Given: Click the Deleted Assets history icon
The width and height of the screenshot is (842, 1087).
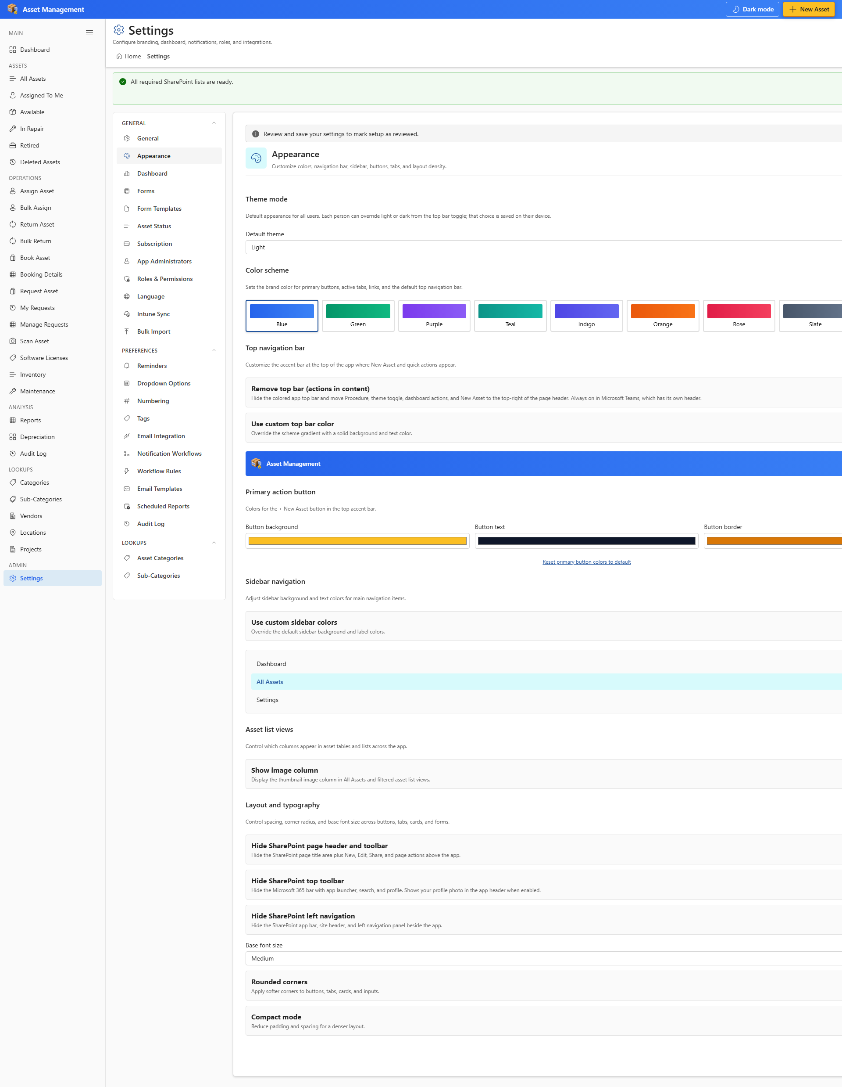Looking at the screenshot, I should (x=13, y=162).
